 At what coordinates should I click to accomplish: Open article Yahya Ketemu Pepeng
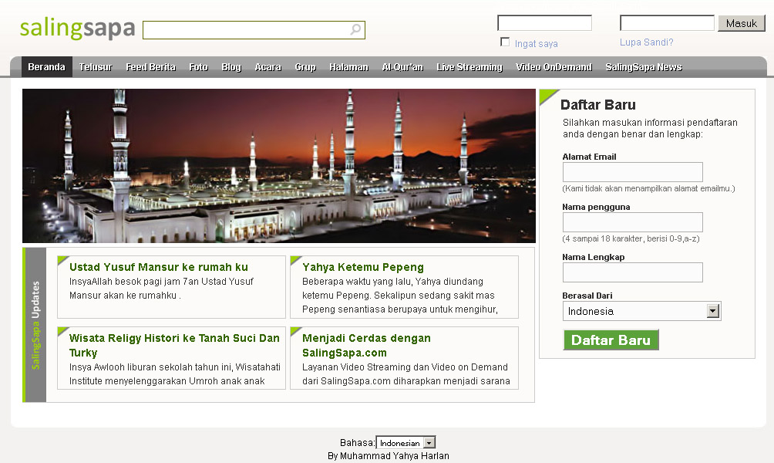point(363,267)
